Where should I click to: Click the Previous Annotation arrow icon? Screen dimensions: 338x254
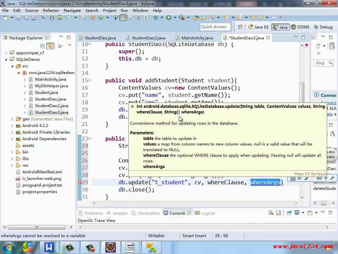tap(239, 18)
